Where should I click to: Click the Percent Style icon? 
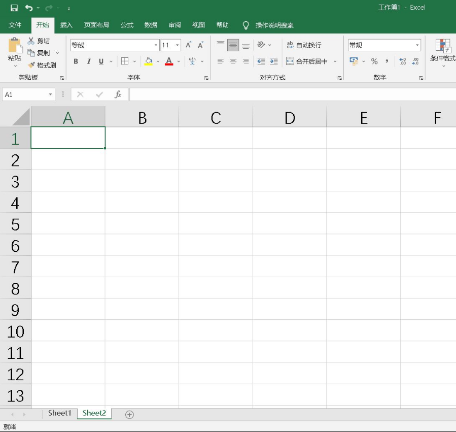tap(374, 61)
